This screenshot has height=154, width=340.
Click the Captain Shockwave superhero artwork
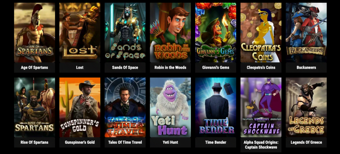pyautogui.click(x=261, y=107)
